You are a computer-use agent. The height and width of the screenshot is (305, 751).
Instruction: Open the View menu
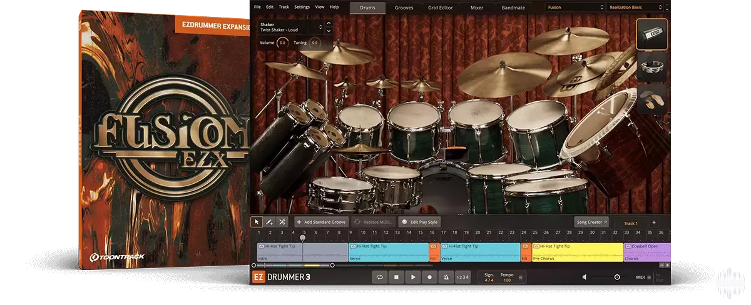click(320, 7)
